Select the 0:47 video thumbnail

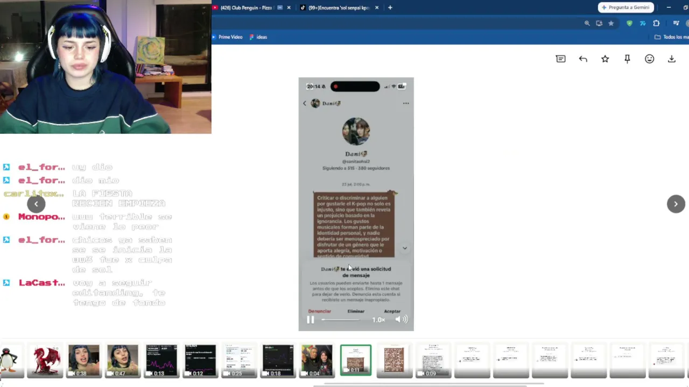123,360
